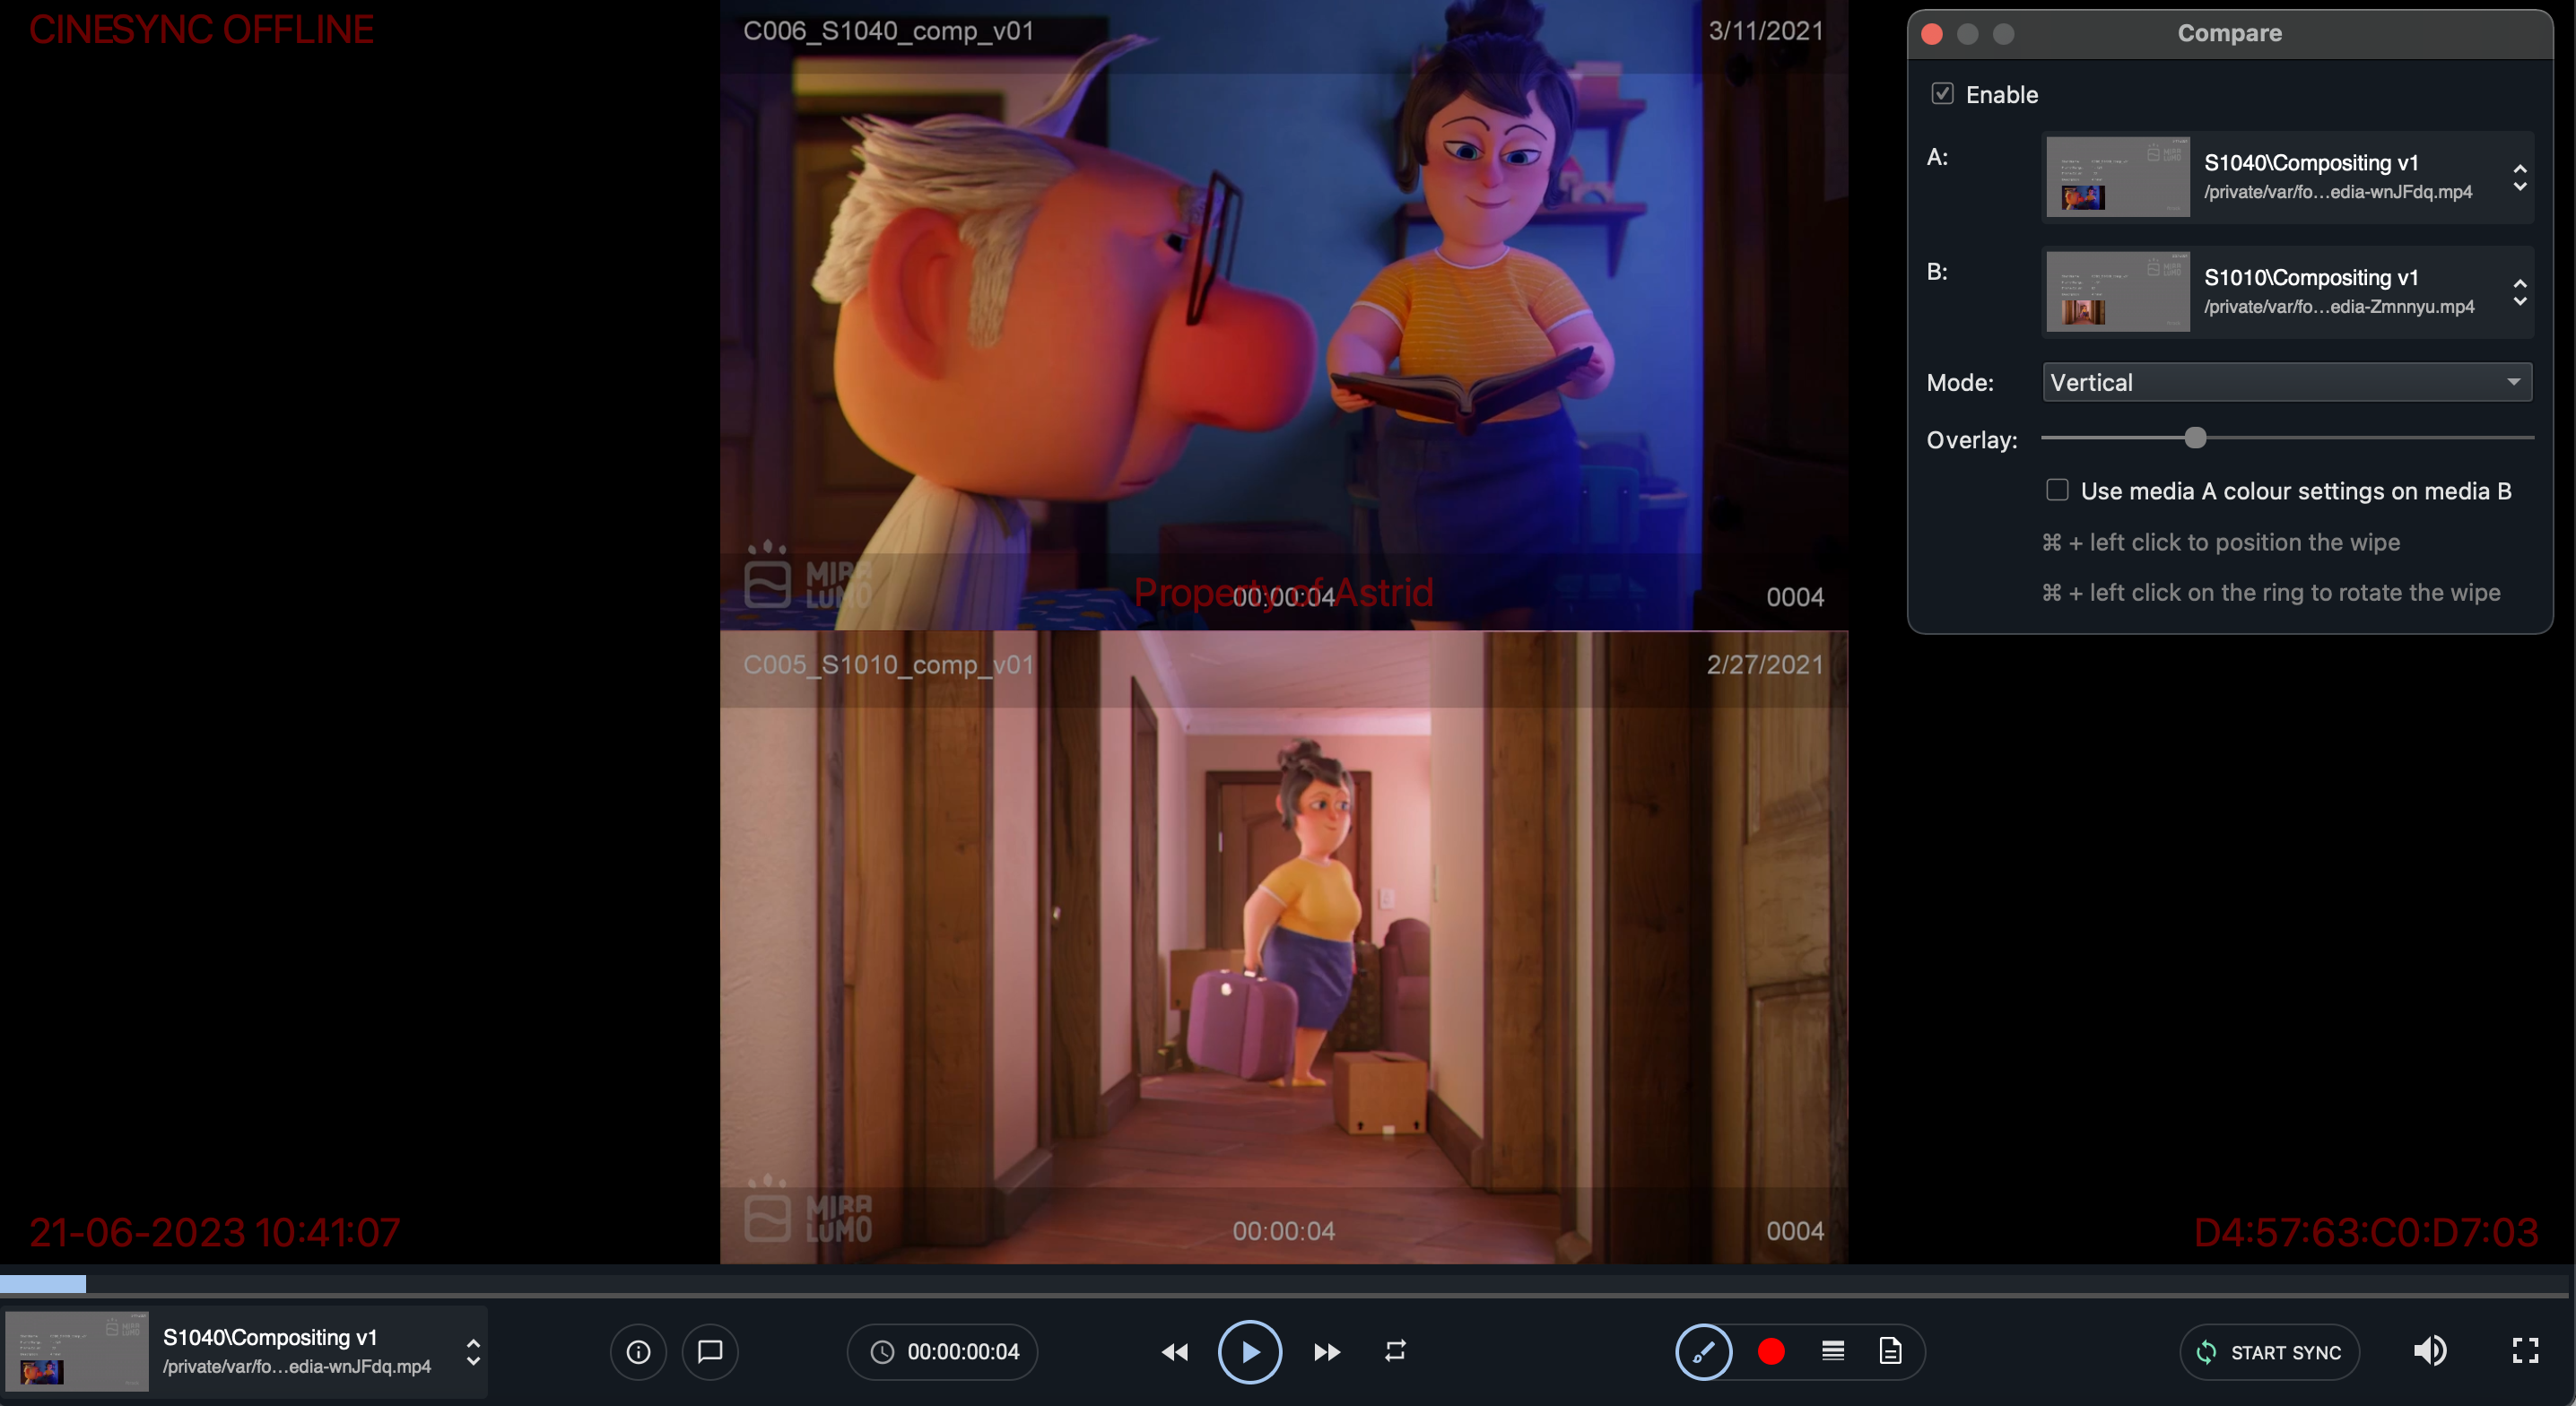Screen dimensions: 2576x1406
Task: Open the comments chat icon
Action: 710,1352
